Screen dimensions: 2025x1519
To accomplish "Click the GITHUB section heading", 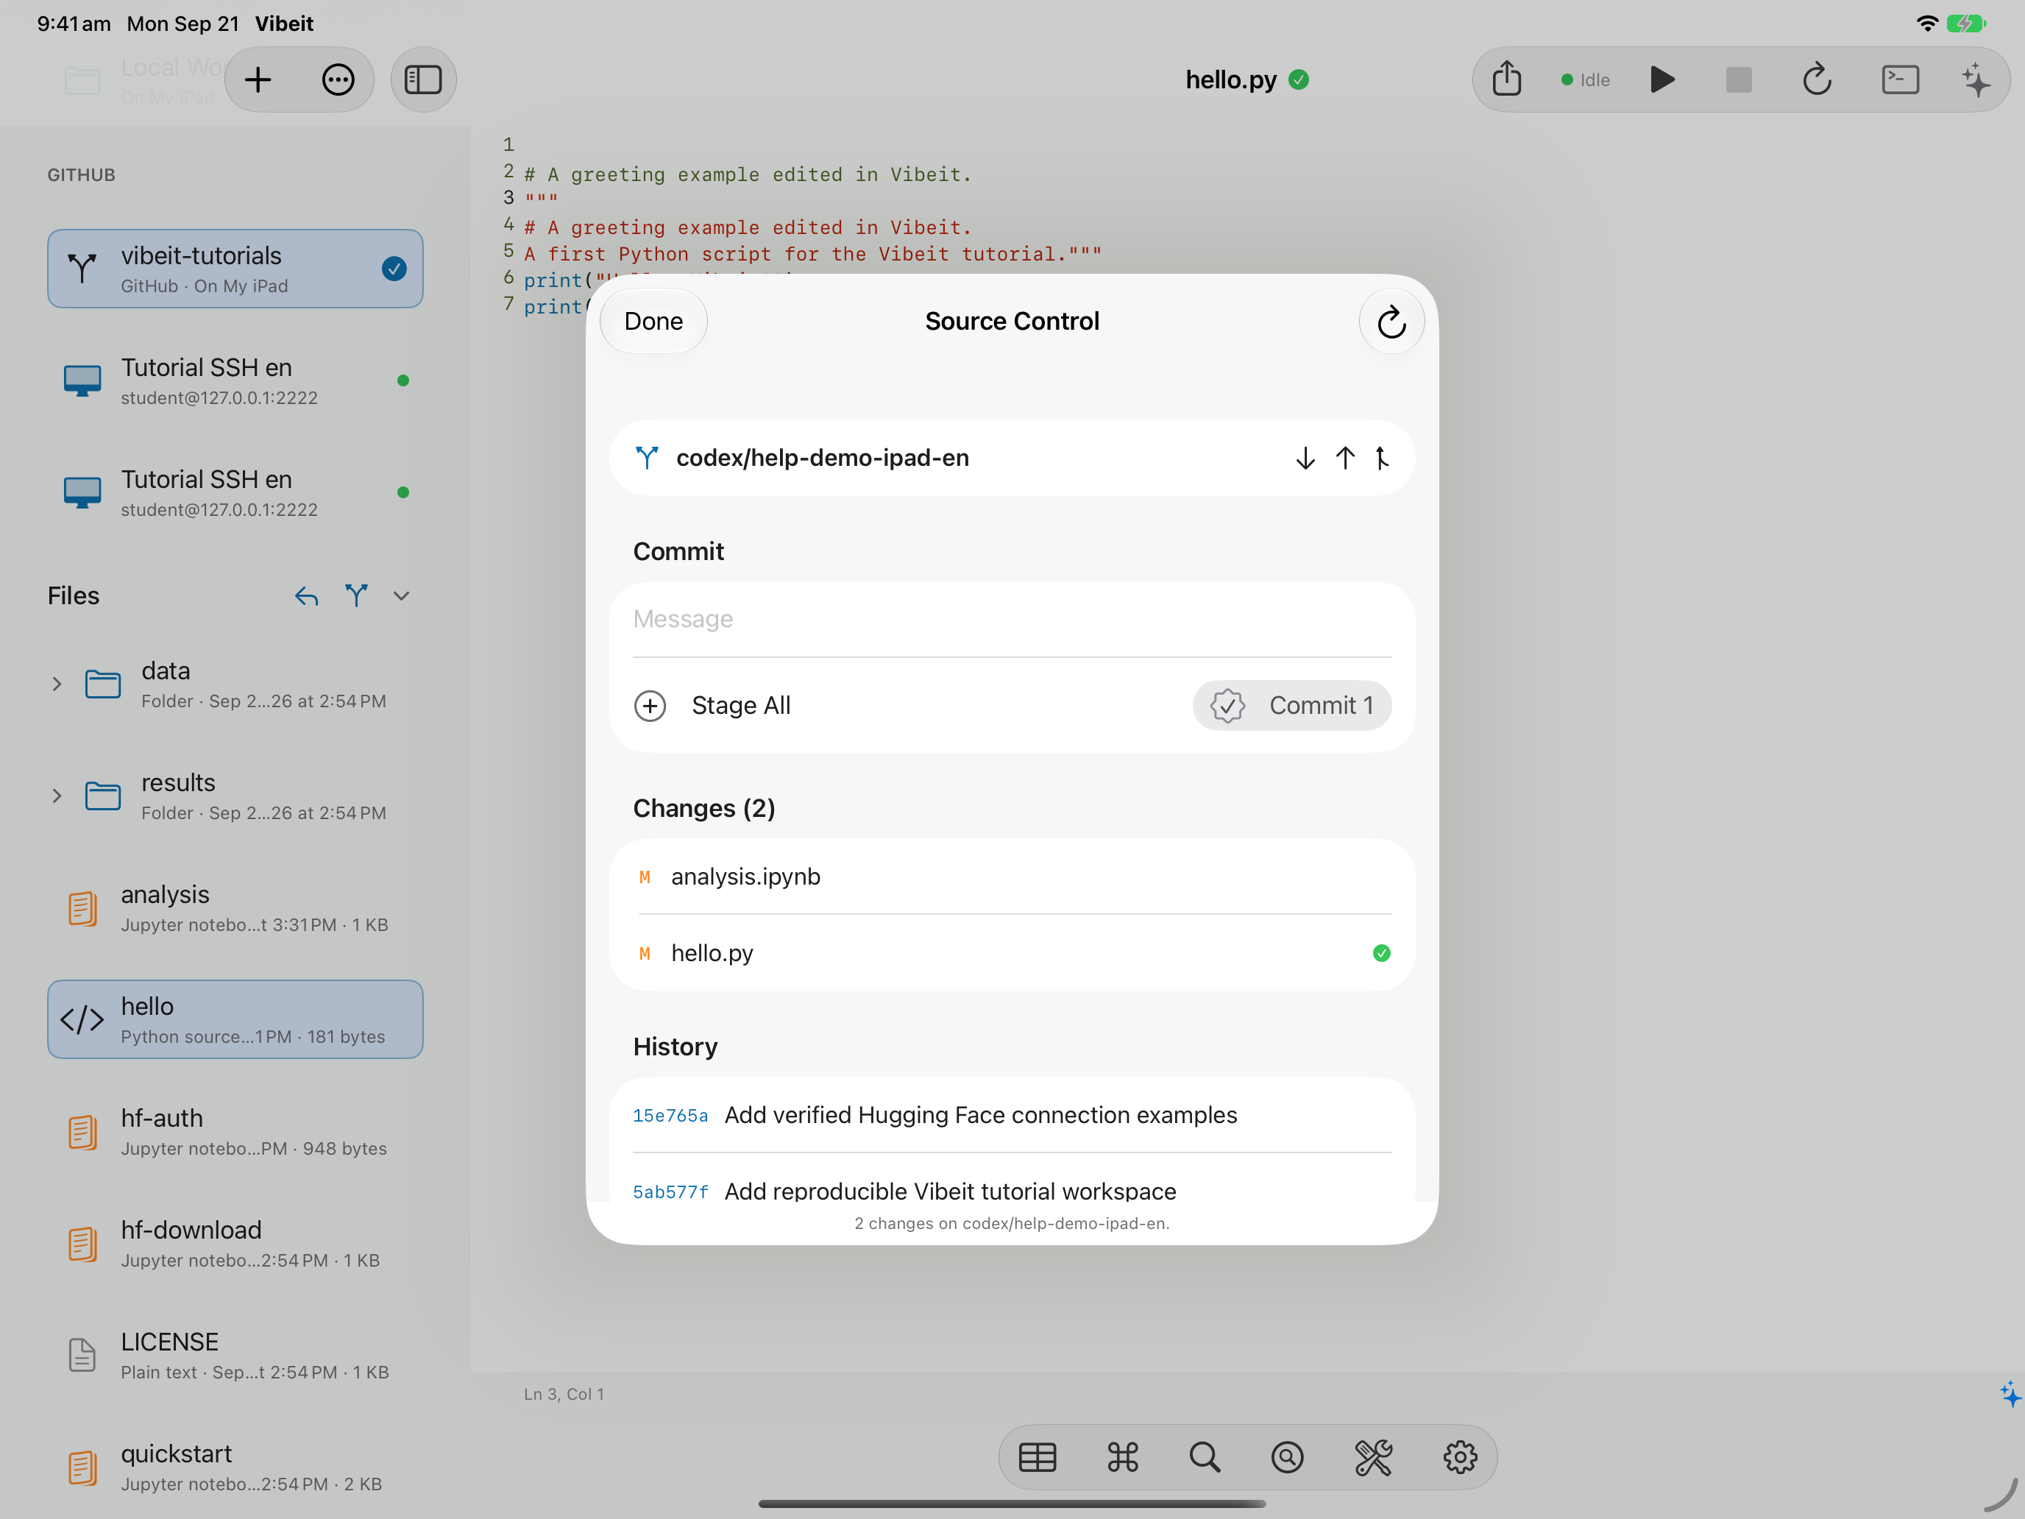I will [x=82, y=175].
